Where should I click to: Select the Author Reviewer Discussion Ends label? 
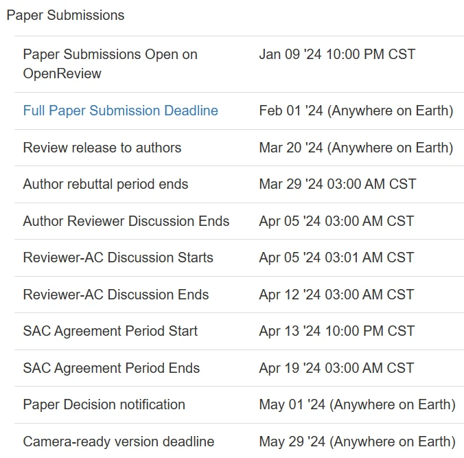(x=126, y=221)
